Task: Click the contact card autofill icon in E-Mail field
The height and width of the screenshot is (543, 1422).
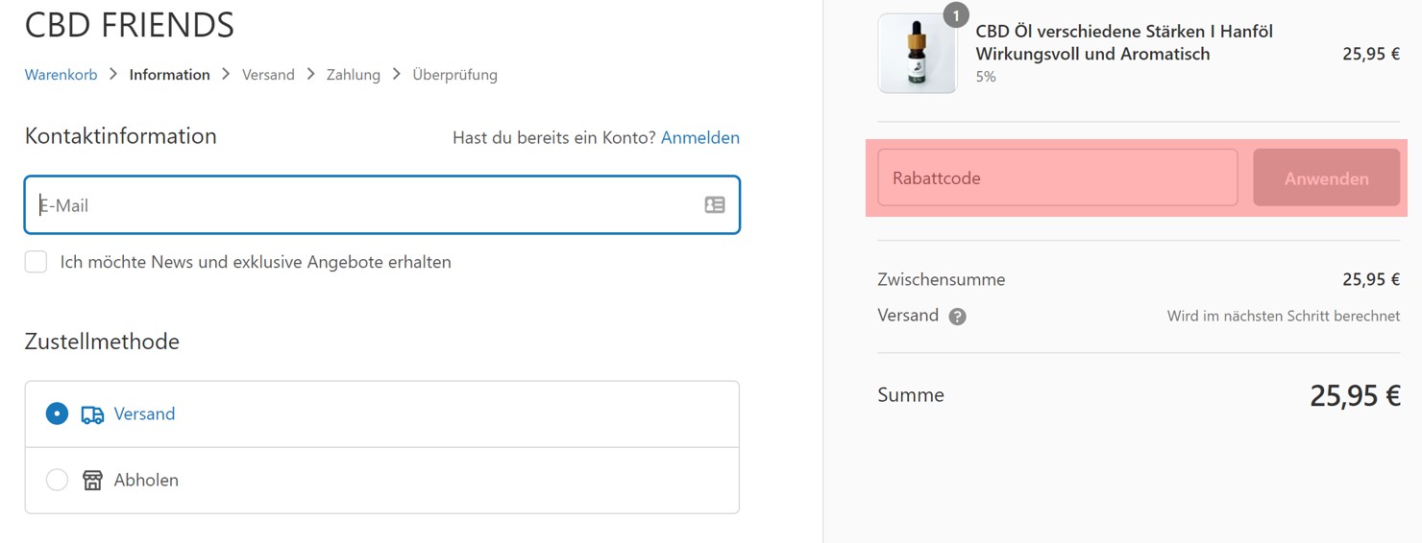Action: click(x=714, y=204)
